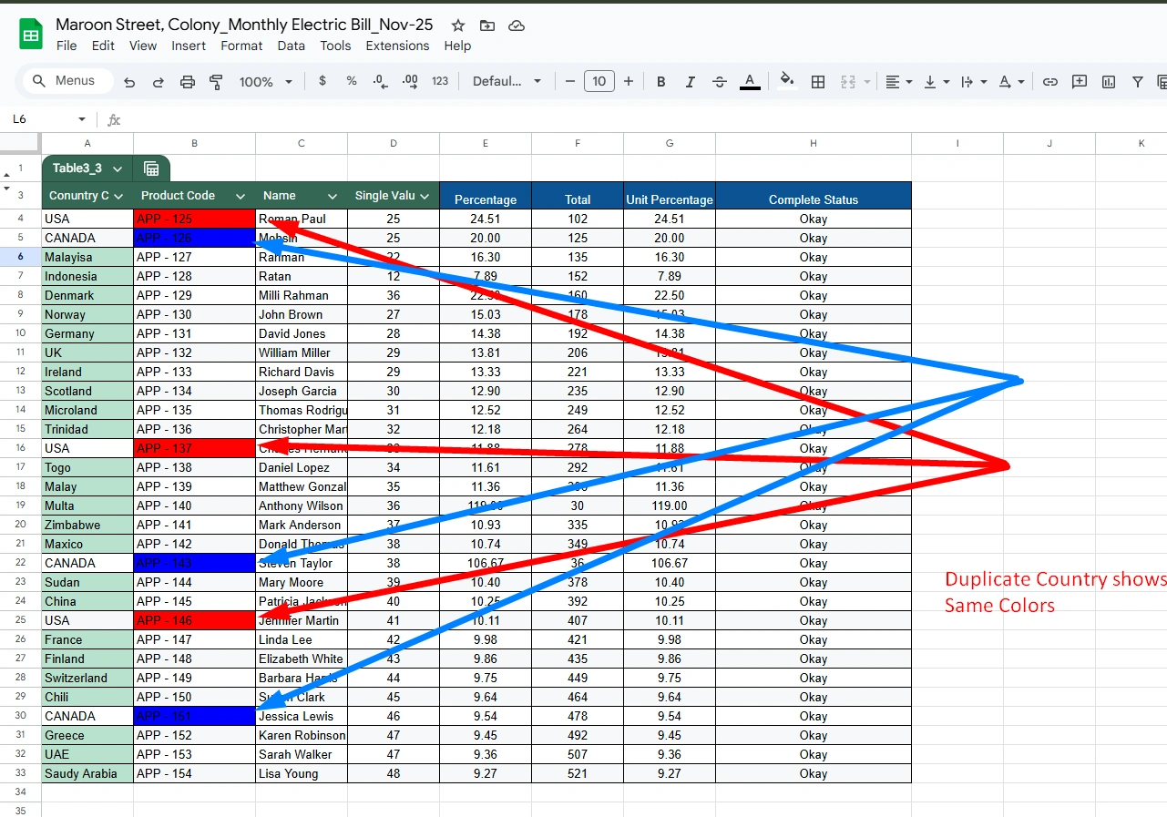Click the plus to increase font size
Viewport: 1167px width, 817px height.
(x=629, y=81)
